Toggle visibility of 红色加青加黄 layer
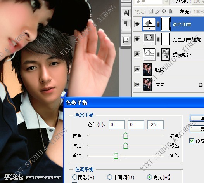The height and width of the screenshot is (183, 204). coord(137,39)
